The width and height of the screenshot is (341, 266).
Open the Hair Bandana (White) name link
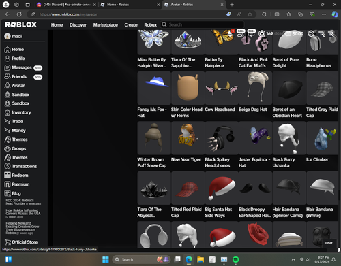(319, 212)
